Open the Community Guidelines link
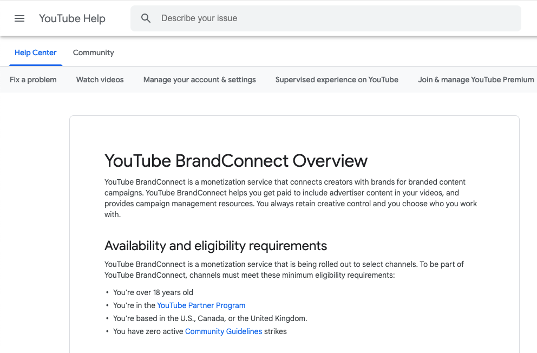Viewport: 537px width, 353px height. (x=224, y=331)
